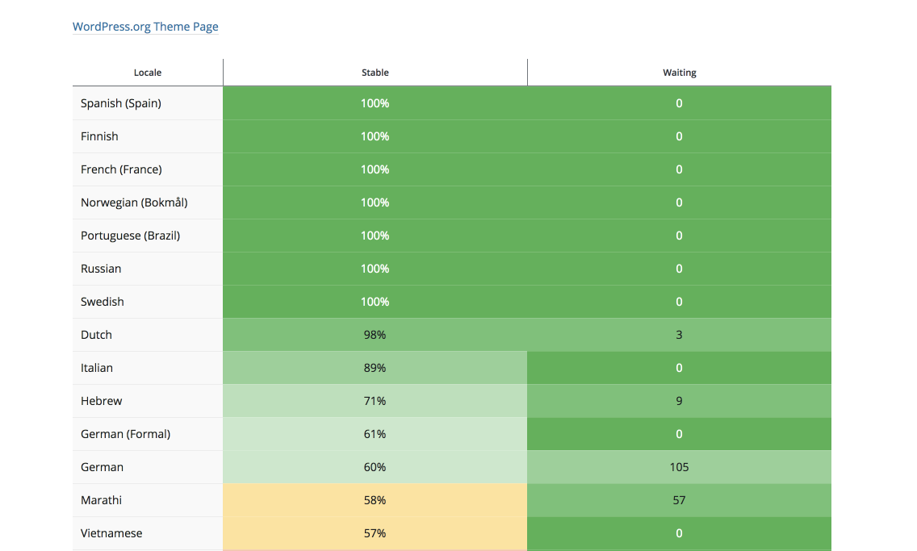Sort table by the Stable column header
The image size is (917, 551).
click(x=375, y=73)
